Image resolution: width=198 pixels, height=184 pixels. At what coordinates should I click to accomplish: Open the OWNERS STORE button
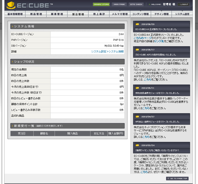coord(101,4)
